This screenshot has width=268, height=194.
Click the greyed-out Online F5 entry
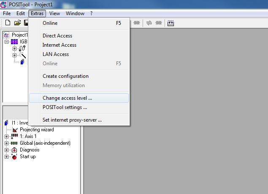pyautogui.click(x=79, y=64)
